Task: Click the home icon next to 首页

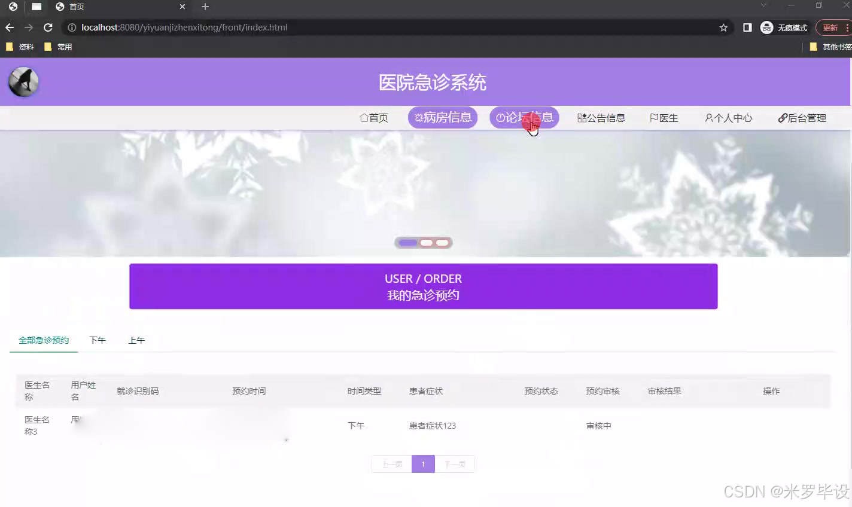Action: click(x=363, y=117)
